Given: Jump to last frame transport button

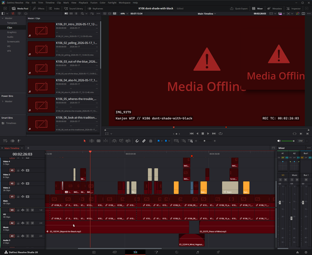Looking at the screenshot, I should (x=214, y=133).
